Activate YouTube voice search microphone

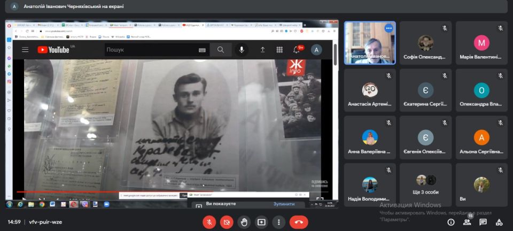click(242, 50)
